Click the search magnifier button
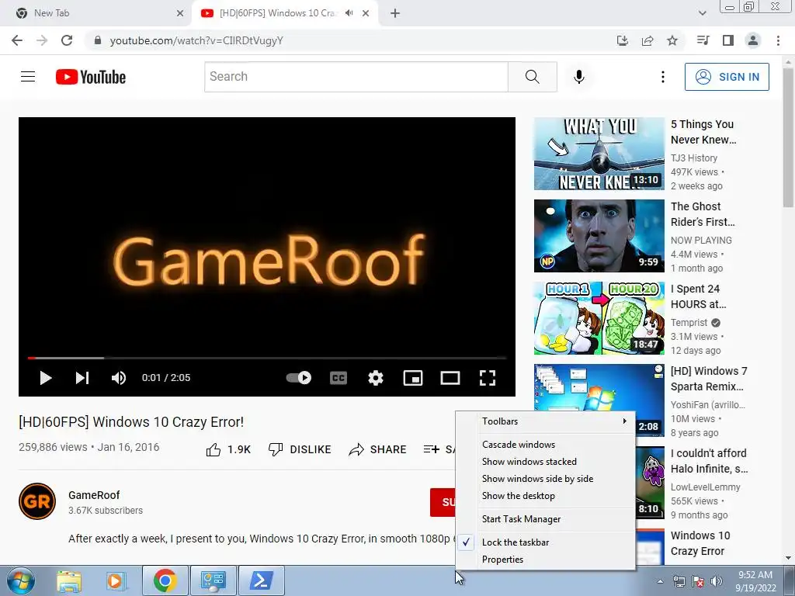 tap(533, 77)
